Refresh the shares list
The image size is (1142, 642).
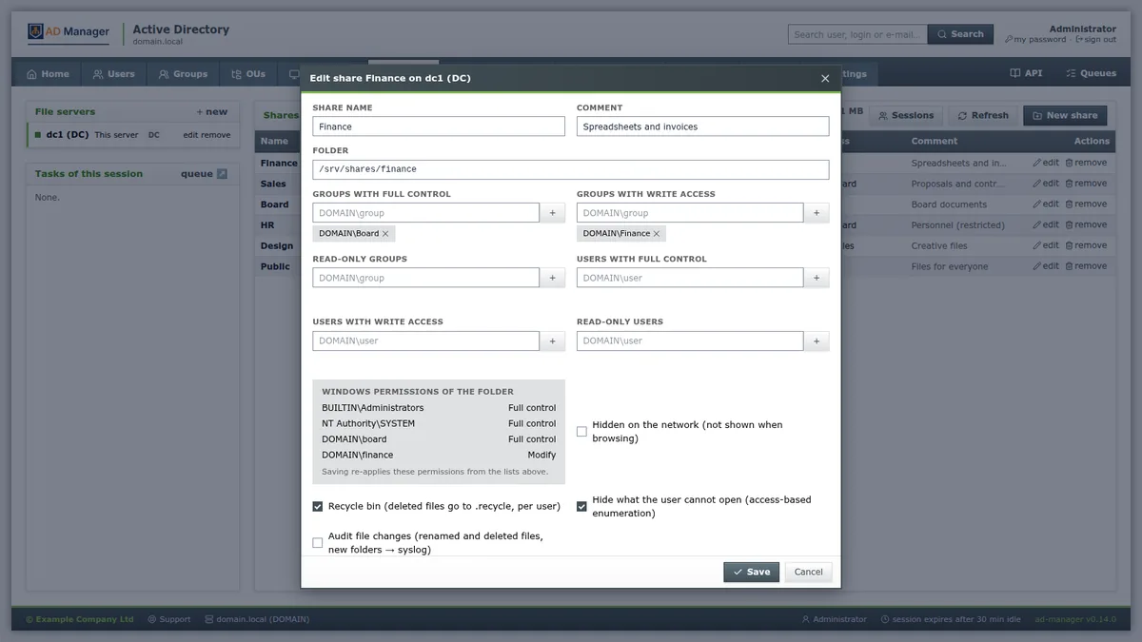pyautogui.click(x=982, y=115)
